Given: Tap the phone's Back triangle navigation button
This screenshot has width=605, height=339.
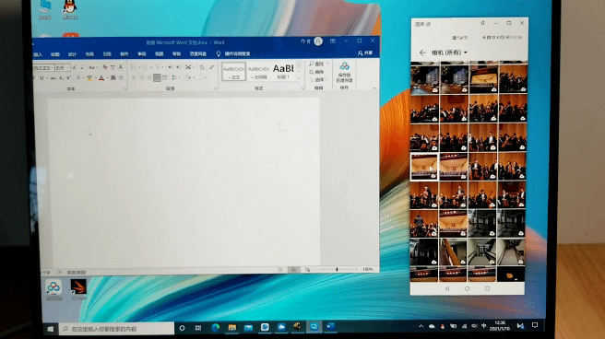Looking at the screenshot, I should click(x=447, y=288).
